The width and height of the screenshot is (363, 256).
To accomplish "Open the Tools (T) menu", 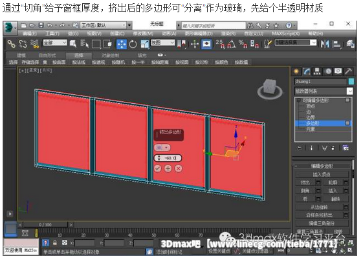I will tap(52, 34).
